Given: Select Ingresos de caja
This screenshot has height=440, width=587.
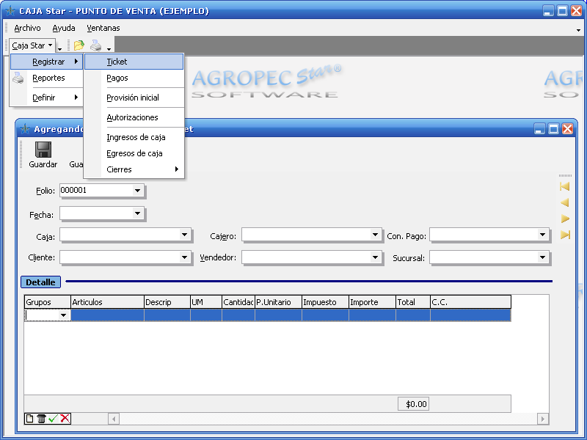Looking at the screenshot, I should click(x=134, y=137).
